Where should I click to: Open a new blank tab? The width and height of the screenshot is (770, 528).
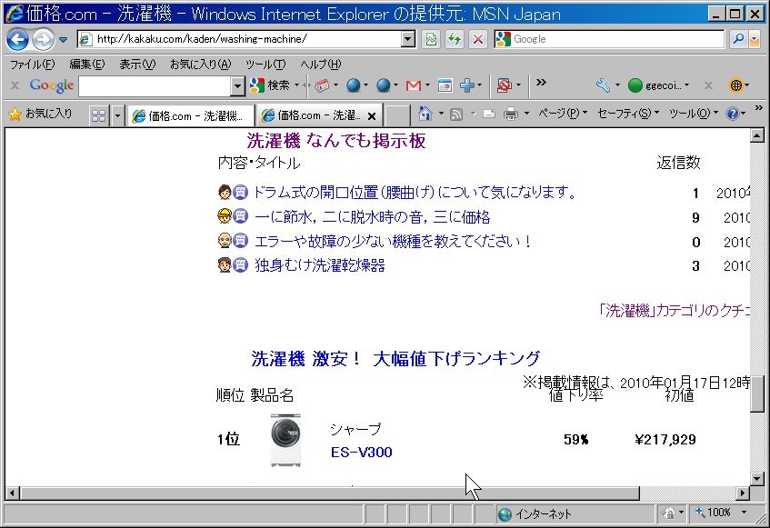coord(396,115)
